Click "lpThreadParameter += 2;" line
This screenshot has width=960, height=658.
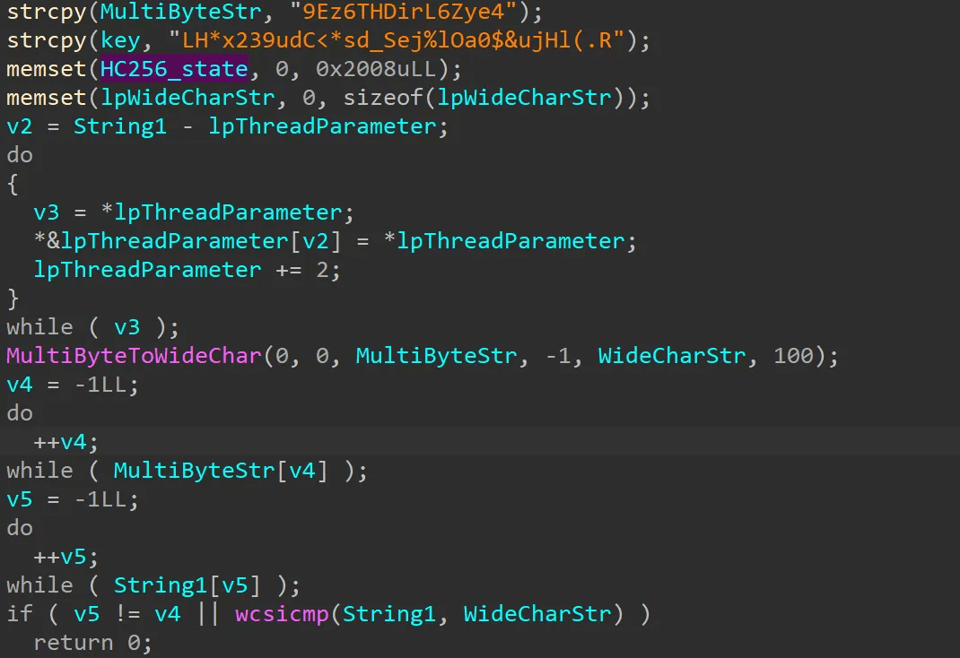coord(187,271)
